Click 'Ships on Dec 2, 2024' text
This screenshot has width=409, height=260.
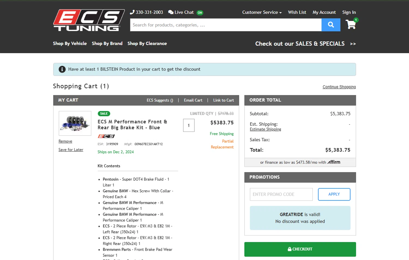116,152
